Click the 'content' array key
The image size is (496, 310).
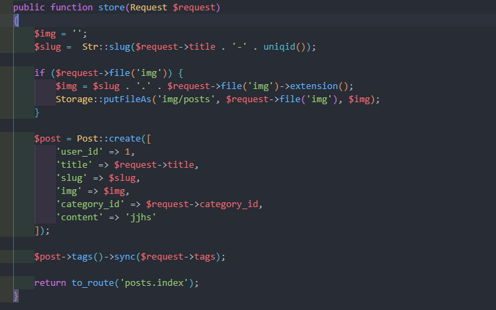coord(80,217)
